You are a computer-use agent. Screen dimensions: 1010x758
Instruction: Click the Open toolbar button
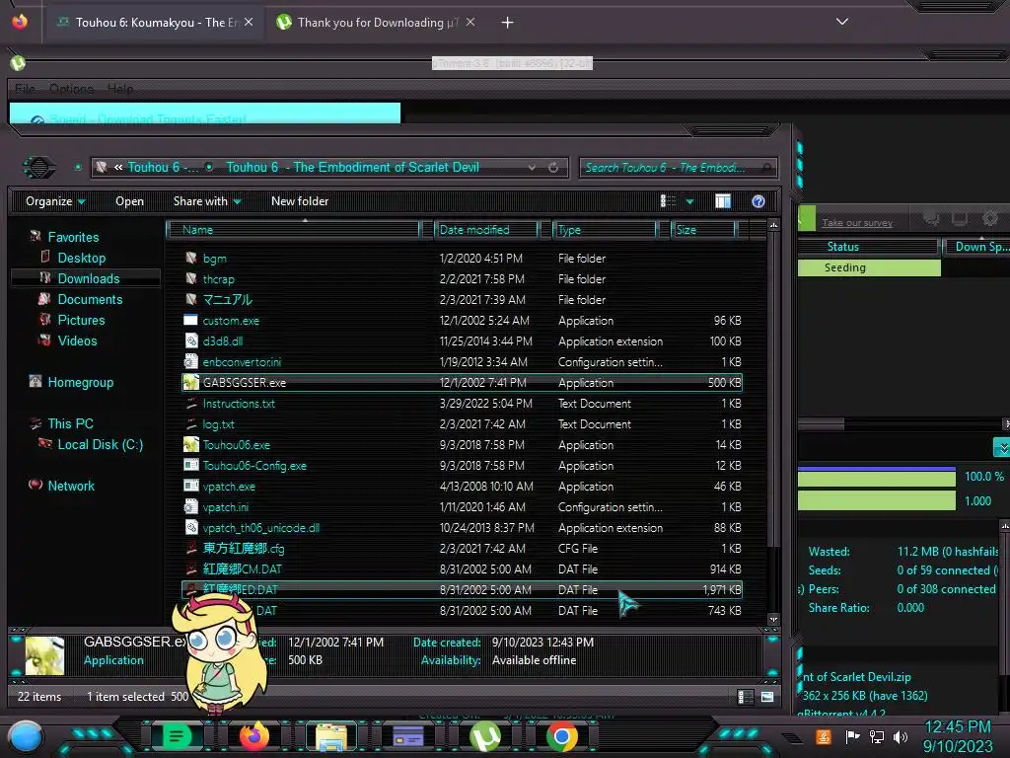pos(129,201)
